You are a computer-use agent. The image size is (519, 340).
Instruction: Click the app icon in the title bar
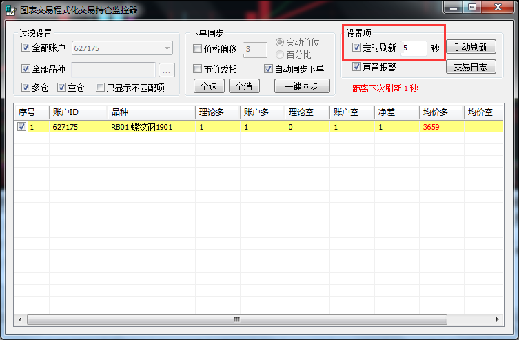(11, 10)
